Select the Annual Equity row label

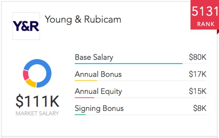(98, 91)
